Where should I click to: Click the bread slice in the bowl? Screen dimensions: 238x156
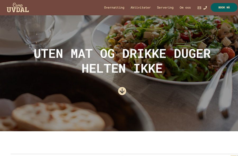pos(58,116)
